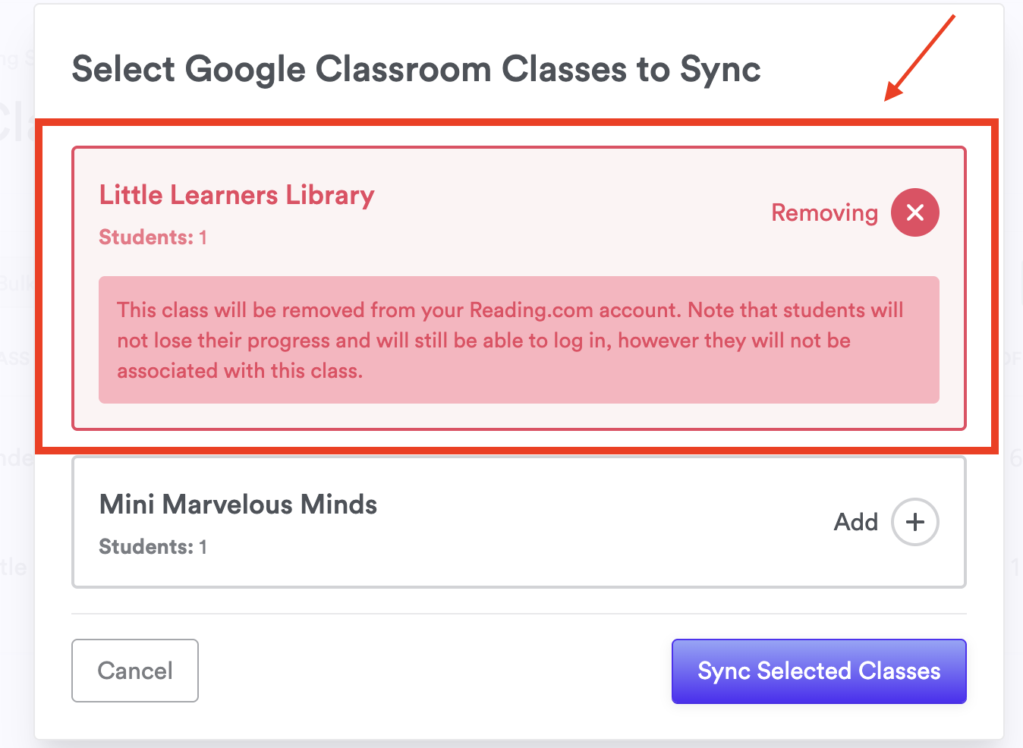Click the "Reading.com" text in the warning
Viewport: 1023px width, 748px height.
pyautogui.click(x=531, y=310)
